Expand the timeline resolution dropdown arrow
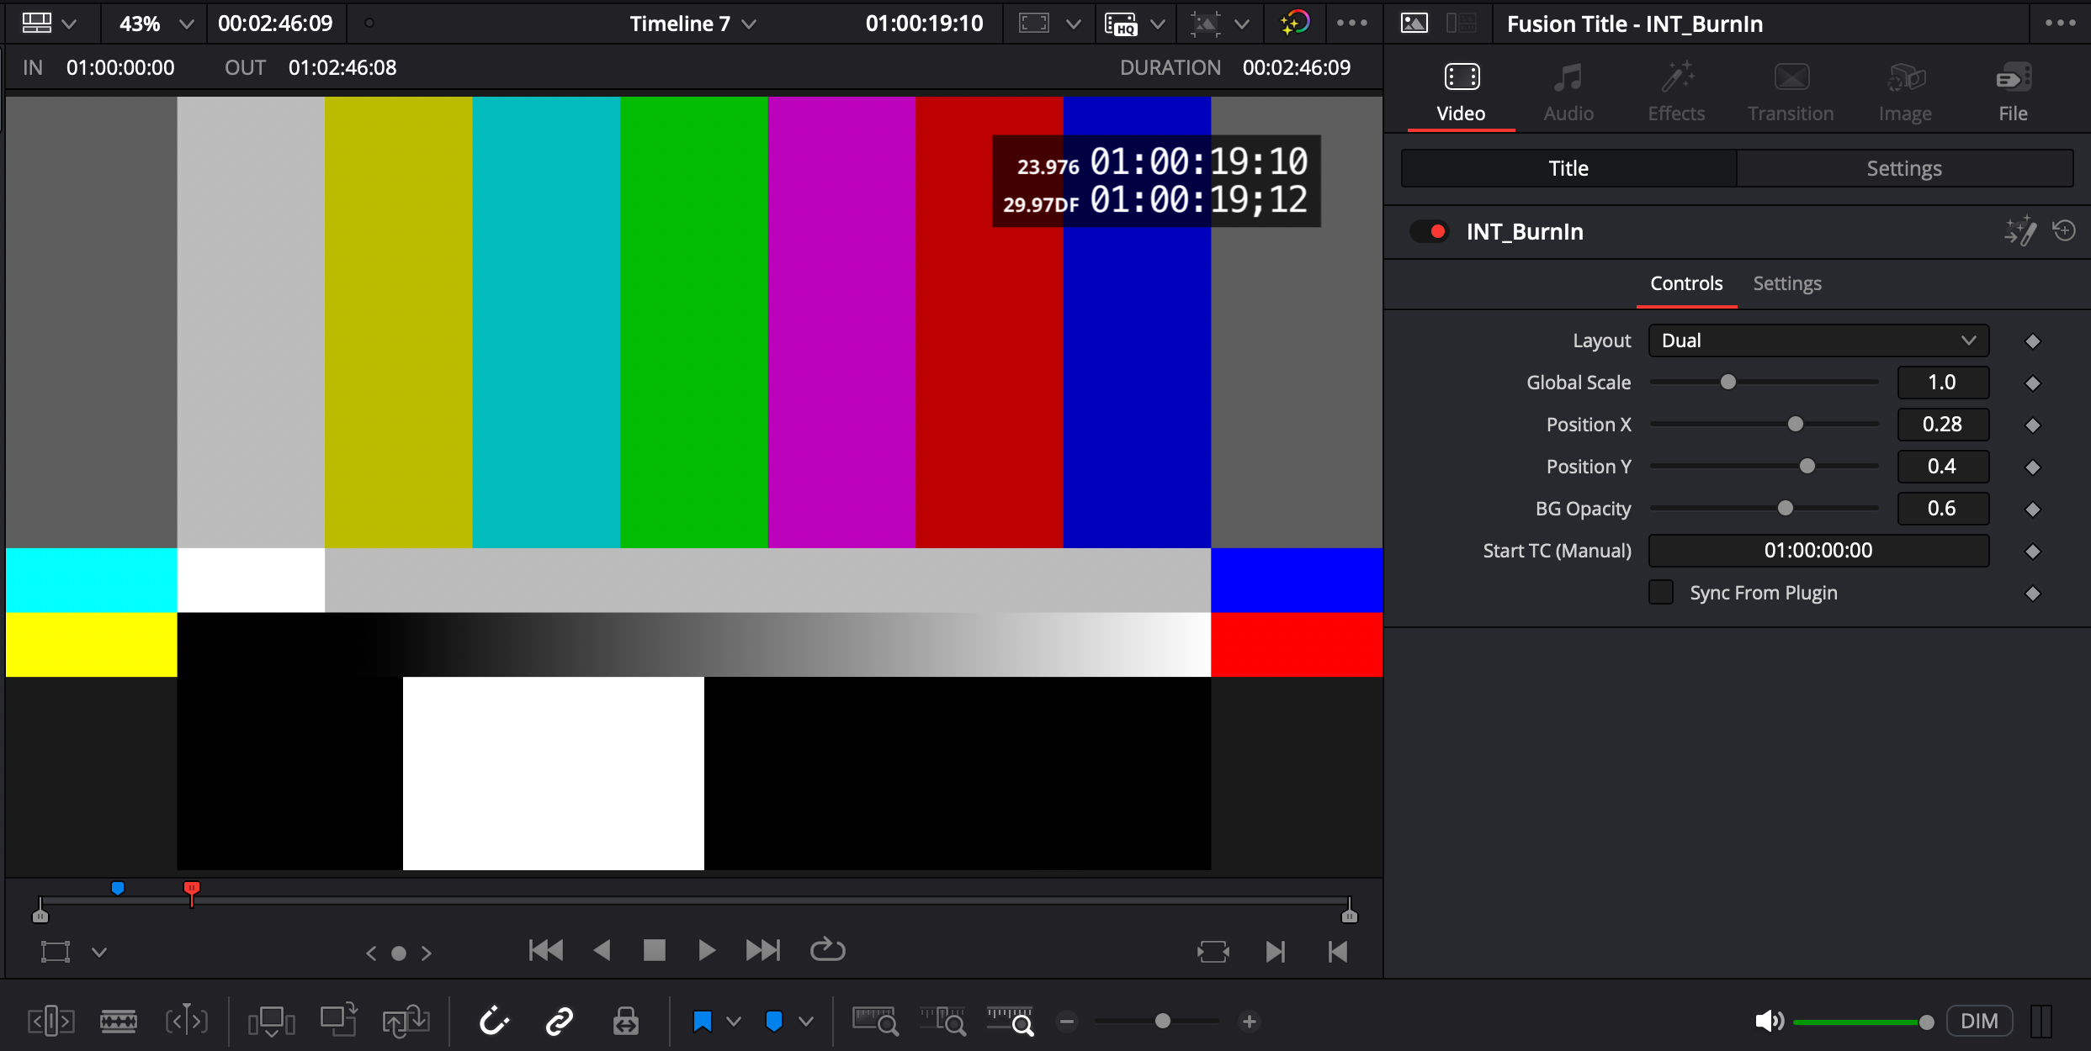Viewport: 2091px width, 1051px height. click(1242, 24)
